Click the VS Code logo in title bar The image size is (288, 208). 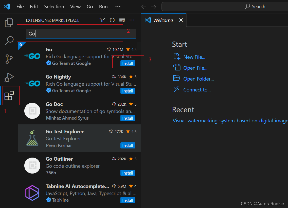pos(7,7)
